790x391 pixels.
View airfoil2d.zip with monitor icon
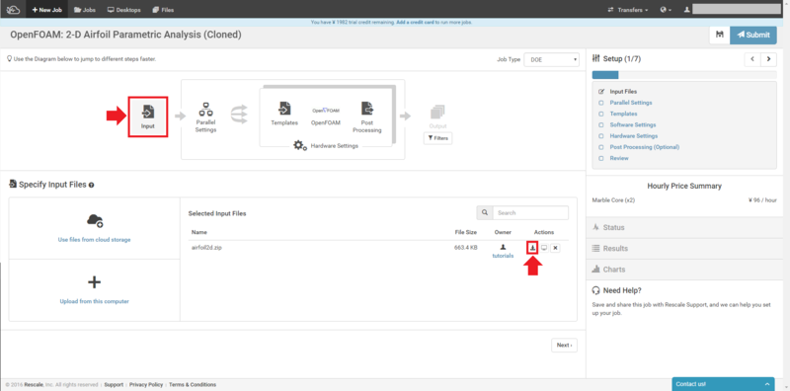[x=544, y=248]
